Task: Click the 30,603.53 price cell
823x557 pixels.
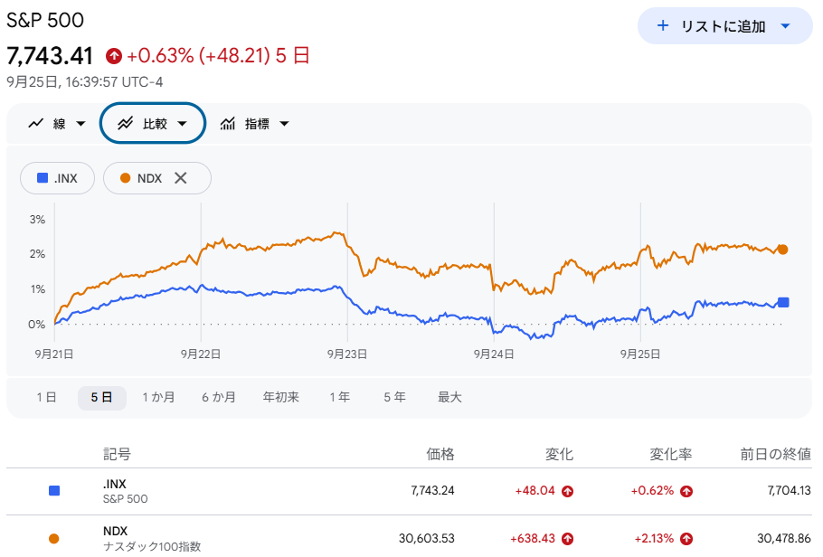Action: [427, 538]
